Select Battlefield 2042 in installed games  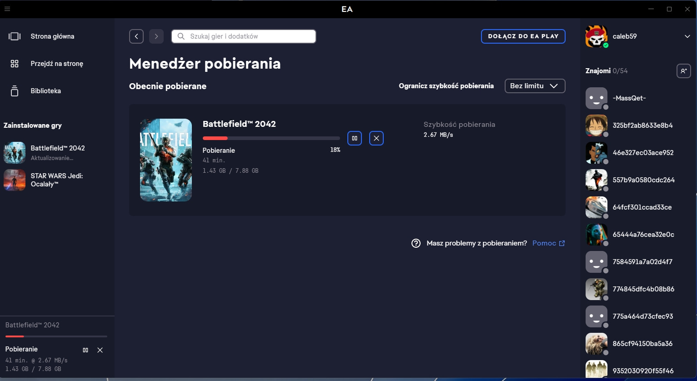(57, 153)
